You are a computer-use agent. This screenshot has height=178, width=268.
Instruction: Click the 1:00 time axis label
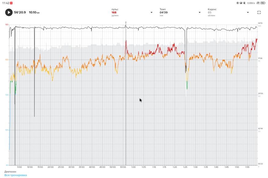[x=133, y=167]
